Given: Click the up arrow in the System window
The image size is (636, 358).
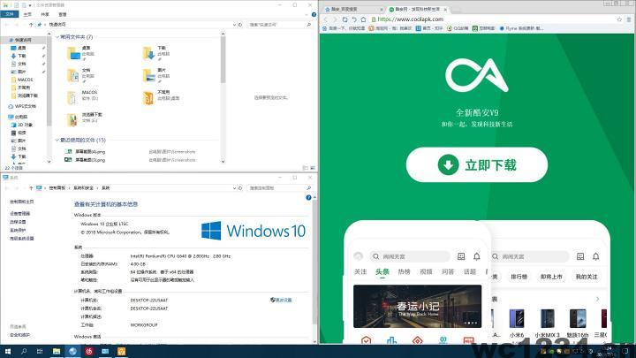Looking at the screenshot, I should [31, 188].
